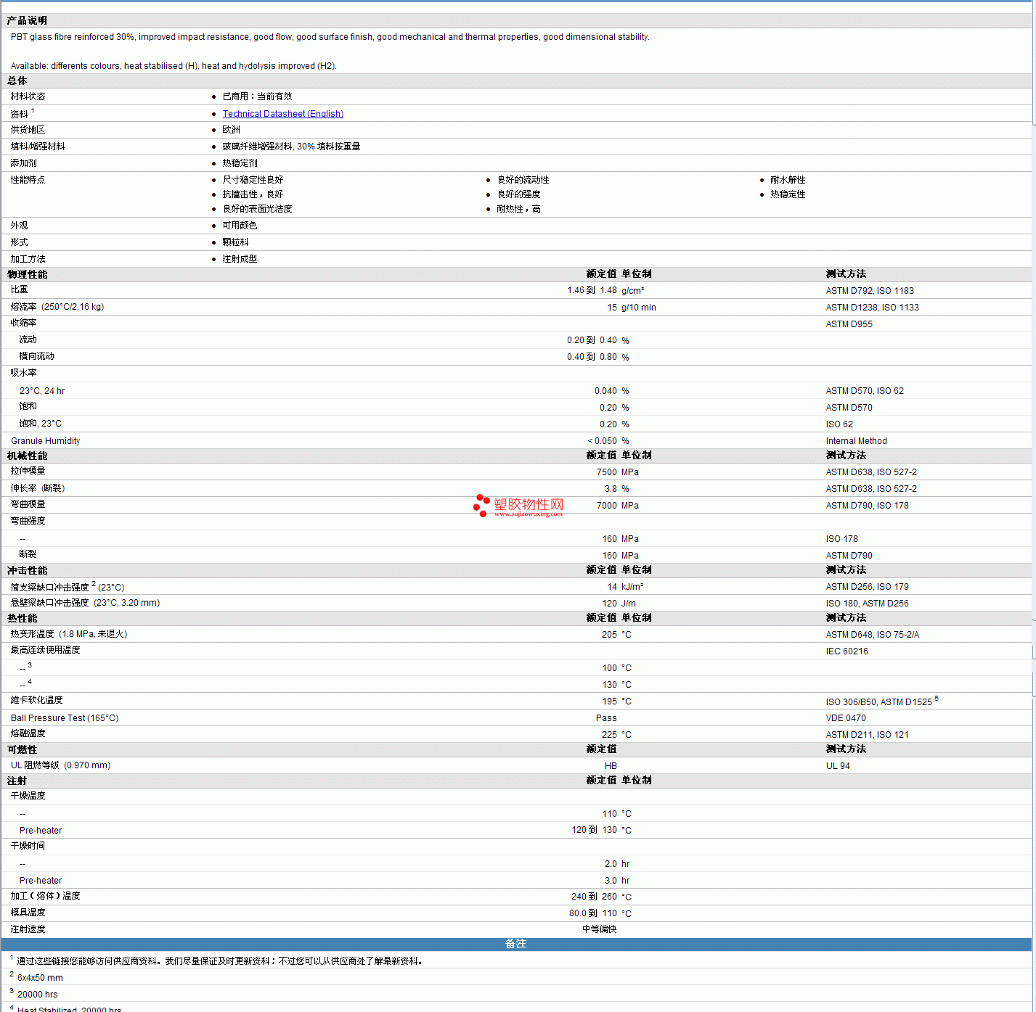The width and height of the screenshot is (1036, 1012).
Task: Click the 拉伸模量 value 7500 MPa
Action: coord(617,472)
